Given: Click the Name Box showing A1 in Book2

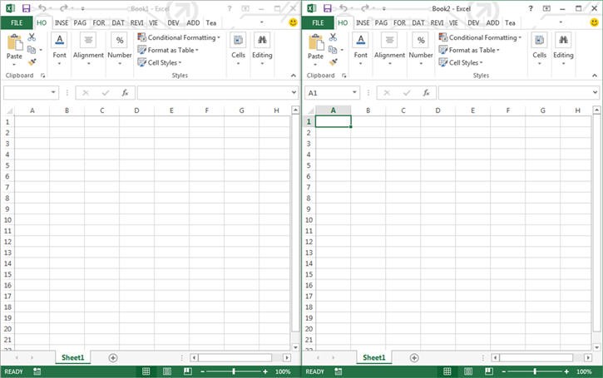Looking at the screenshot, I should 329,92.
